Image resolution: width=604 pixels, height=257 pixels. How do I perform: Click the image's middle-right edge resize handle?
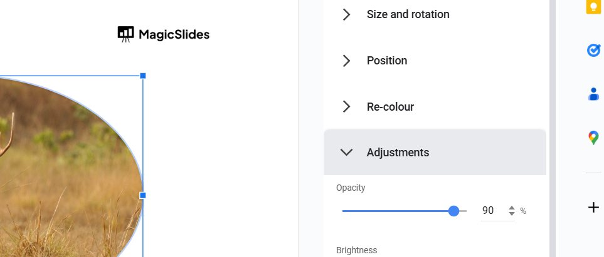143,195
